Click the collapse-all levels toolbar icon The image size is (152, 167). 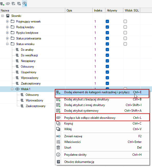coord(13,4)
